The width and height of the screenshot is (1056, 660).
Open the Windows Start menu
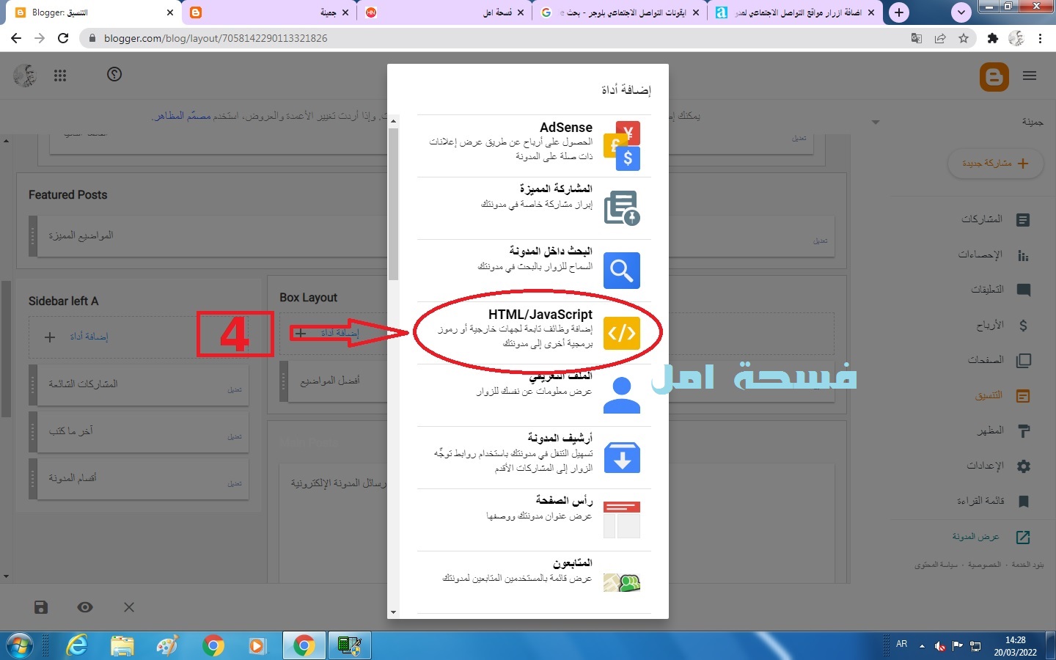(20, 646)
